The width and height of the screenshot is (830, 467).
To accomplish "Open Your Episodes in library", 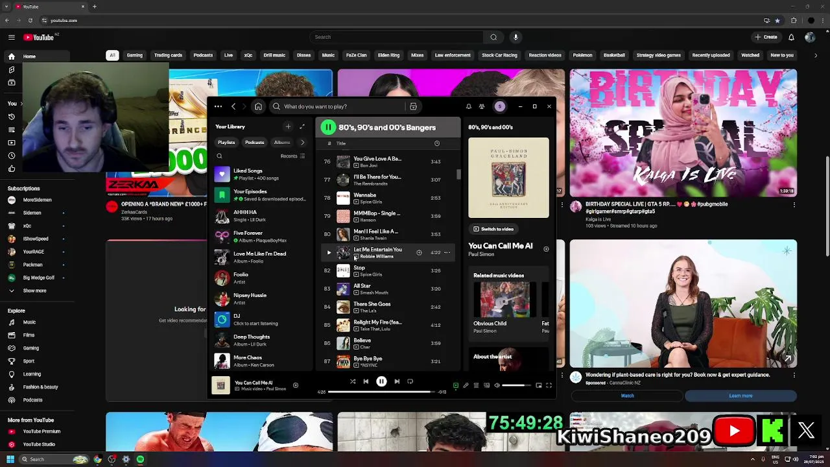I will point(261,195).
